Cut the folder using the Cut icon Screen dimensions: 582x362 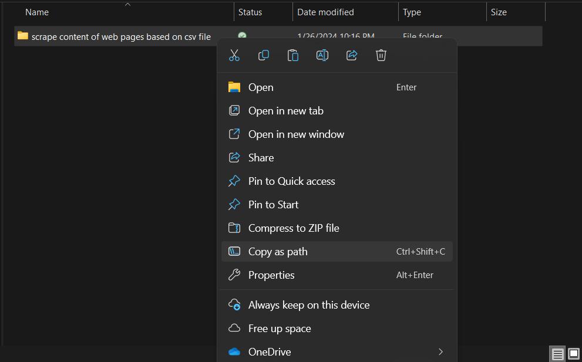[234, 55]
